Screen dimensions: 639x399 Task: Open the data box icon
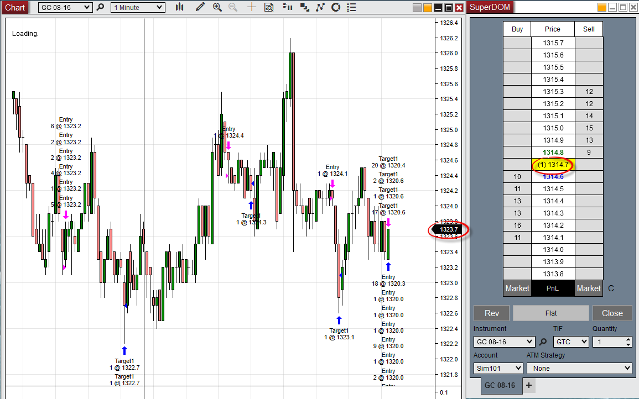coord(269,7)
